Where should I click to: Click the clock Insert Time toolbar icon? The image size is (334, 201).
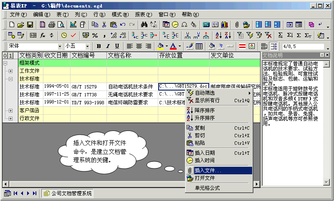[175, 25]
